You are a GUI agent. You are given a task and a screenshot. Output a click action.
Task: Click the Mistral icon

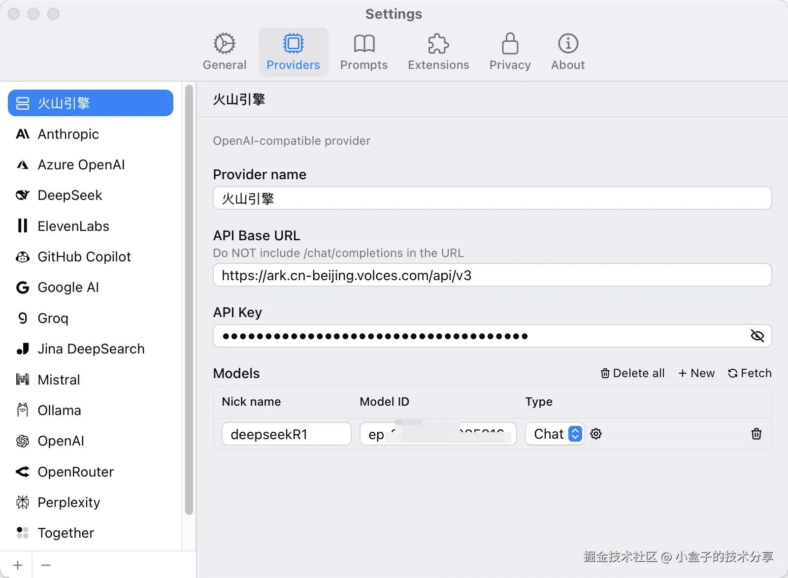[23, 380]
